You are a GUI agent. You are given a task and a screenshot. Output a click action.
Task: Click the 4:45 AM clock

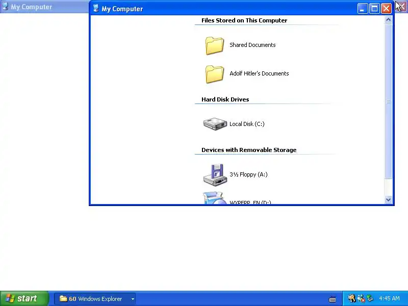[389, 298]
